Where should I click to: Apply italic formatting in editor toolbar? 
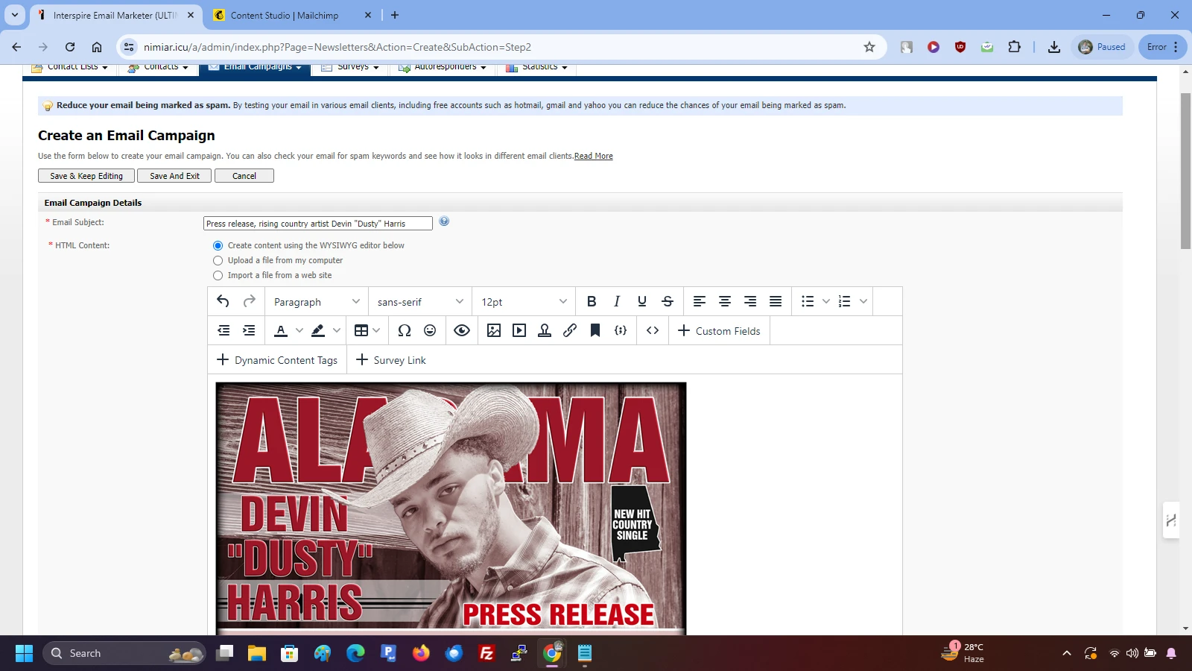617,301
